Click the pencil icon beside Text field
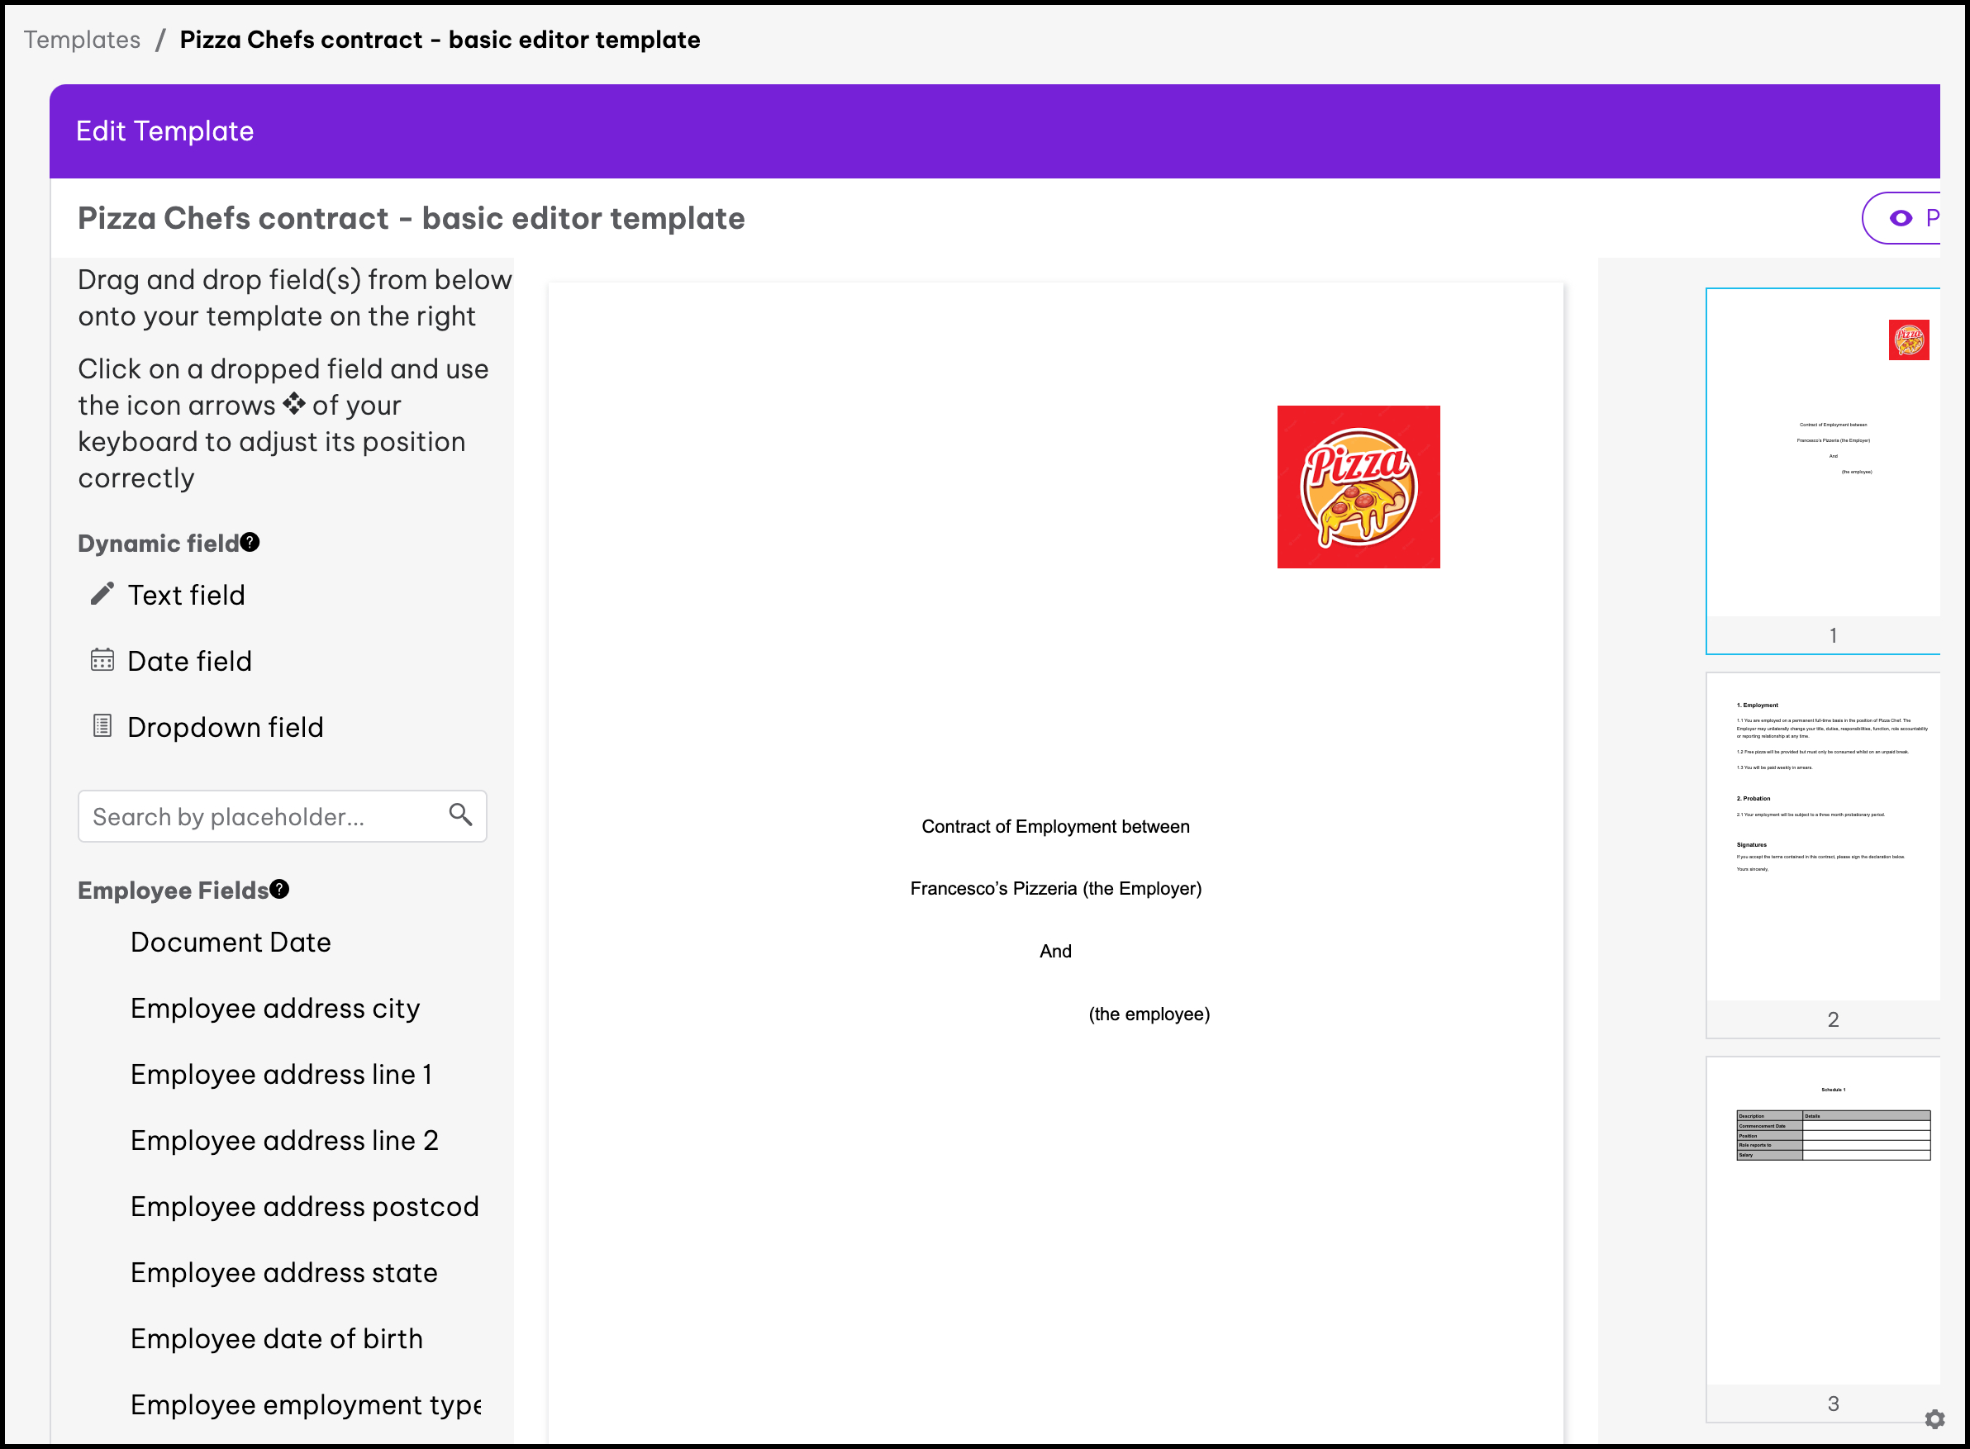This screenshot has width=1970, height=1449. tap(102, 594)
